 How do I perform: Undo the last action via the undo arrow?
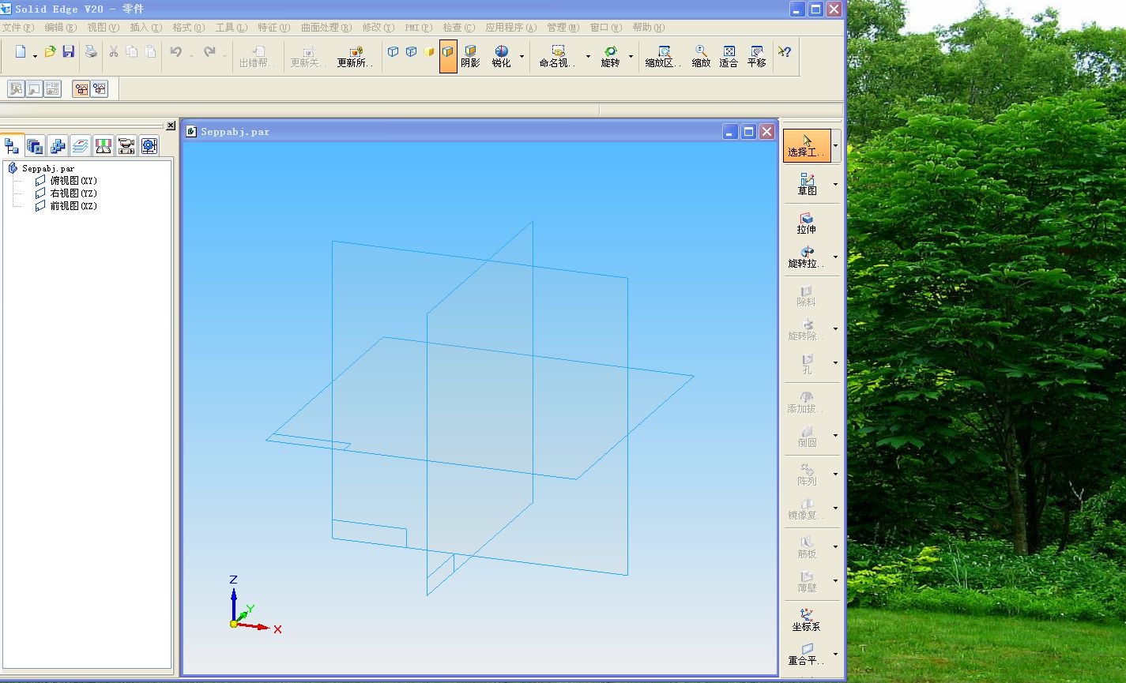(175, 52)
